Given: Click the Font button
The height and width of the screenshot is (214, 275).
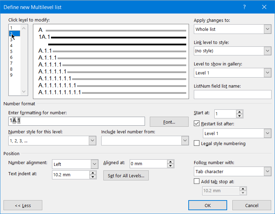Looking at the screenshot, I should [x=169, y=122].
